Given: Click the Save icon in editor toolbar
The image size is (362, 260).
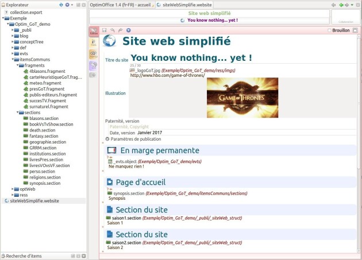Looking at the screenshot, I should pyautogui.click(x=105, y=30).
